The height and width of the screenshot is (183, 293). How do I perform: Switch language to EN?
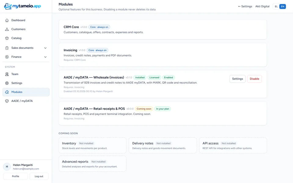(283, 6)
